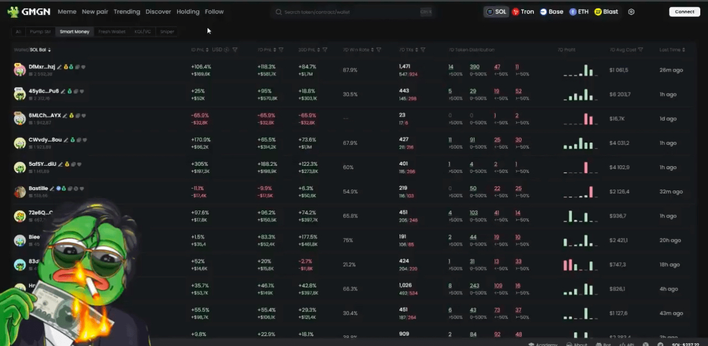Select the Pump SM tab

click(x=40, y=32)
